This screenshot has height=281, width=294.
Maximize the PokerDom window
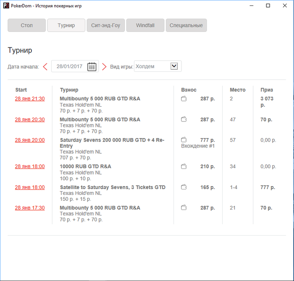tap(268, 5)
